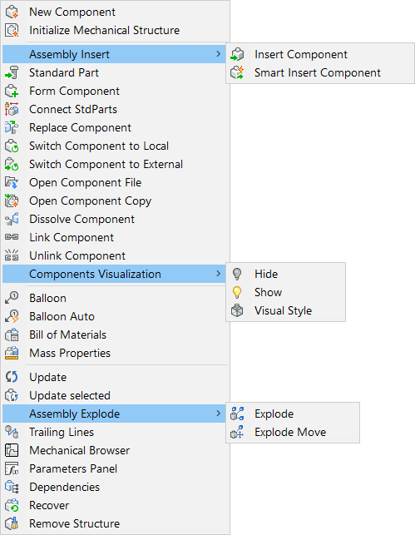Show components using the yellow Show bulb
415x535 pixels.
pos(237,292)
